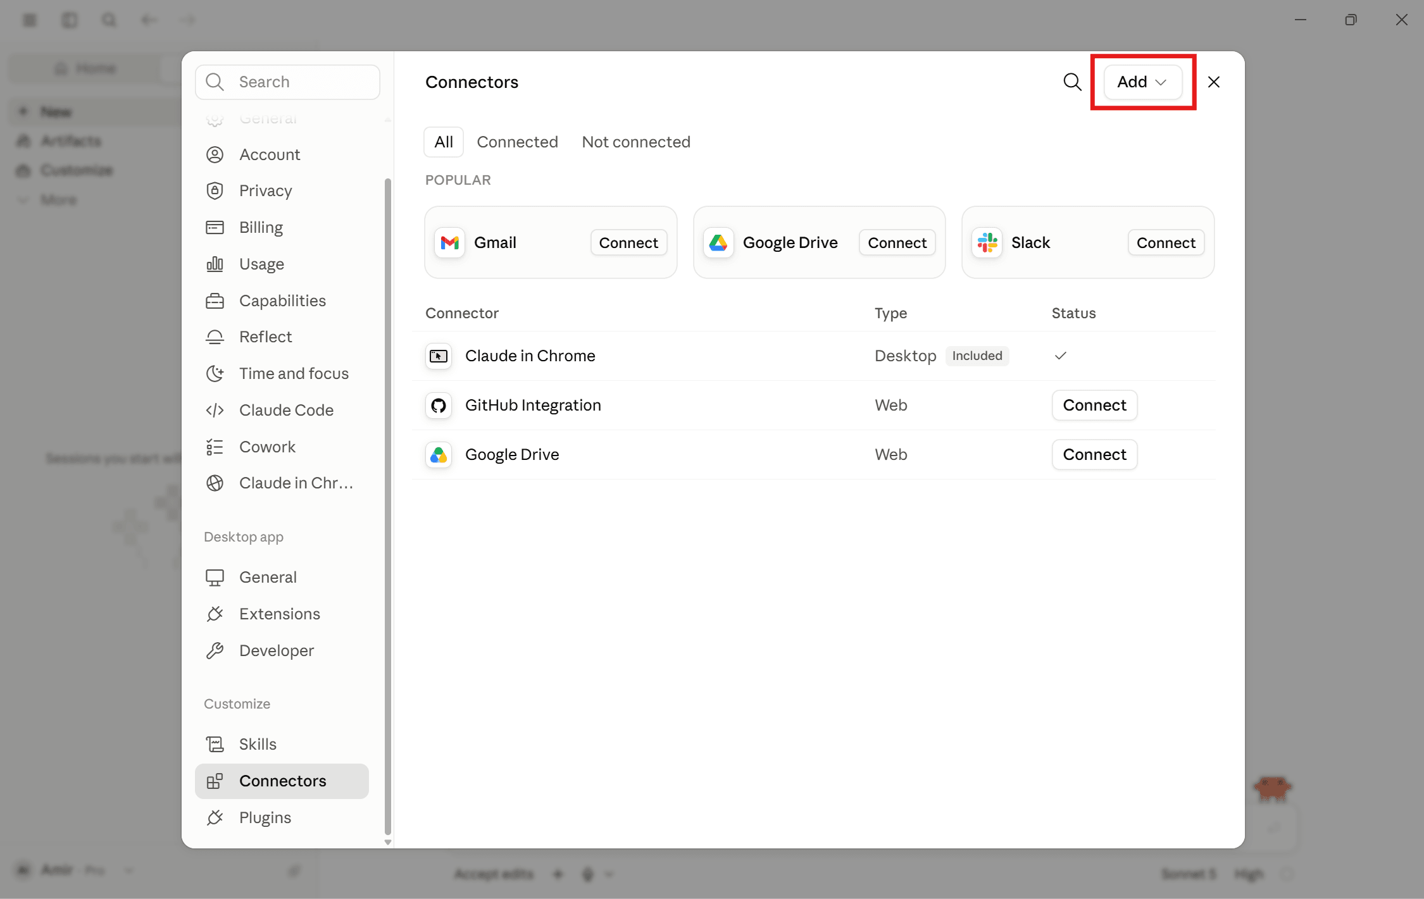Click the Status column header
The height and width of the screenshot is (899, 1424).
[1073, 313]
